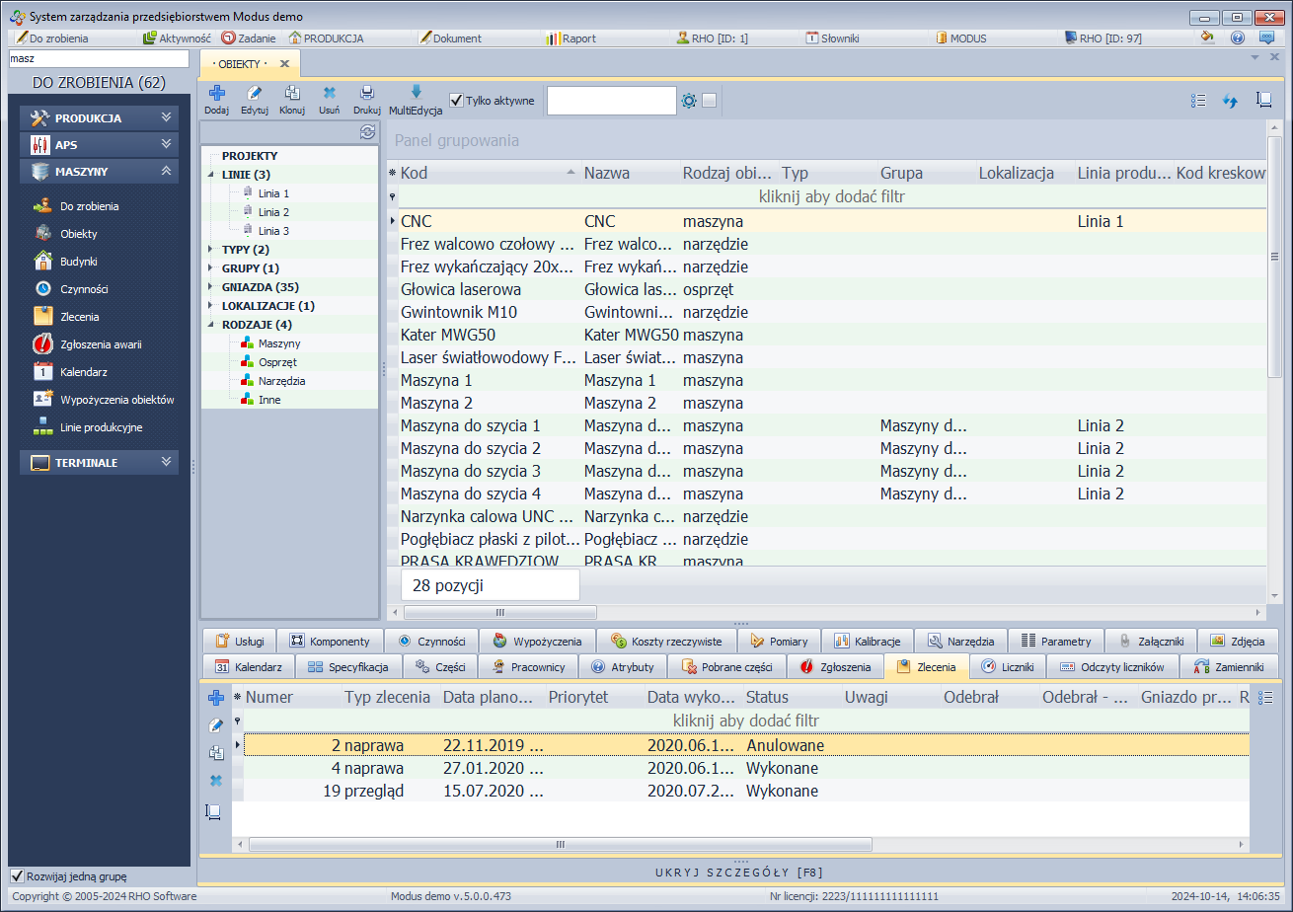1293x912 pixels.
Task: Click the Drukuj printer icon
Action: pos(367,94)
